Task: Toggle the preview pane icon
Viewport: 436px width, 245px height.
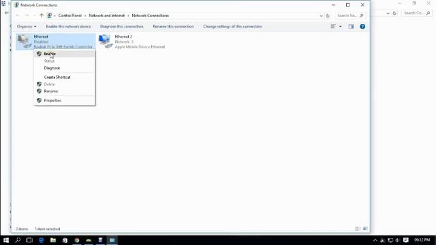Action: pos(352,27)
